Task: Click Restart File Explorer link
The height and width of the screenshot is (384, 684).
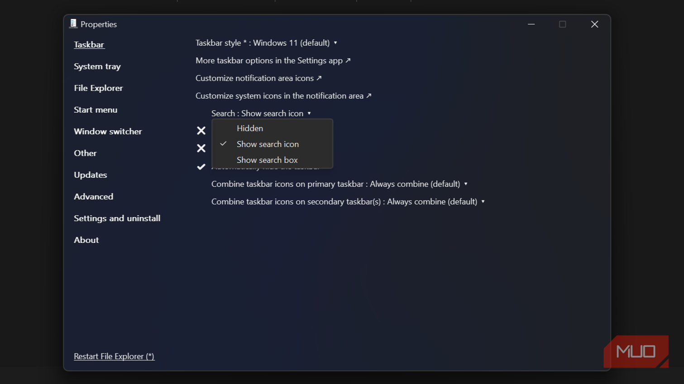Action: (114, 356)
